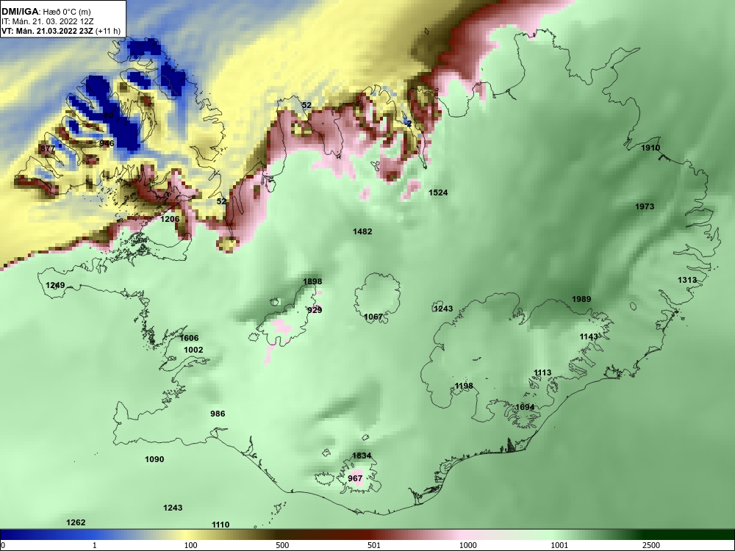Click the map value 1313
The height and width of the screenshot is (551, 735).
point(687,280)
